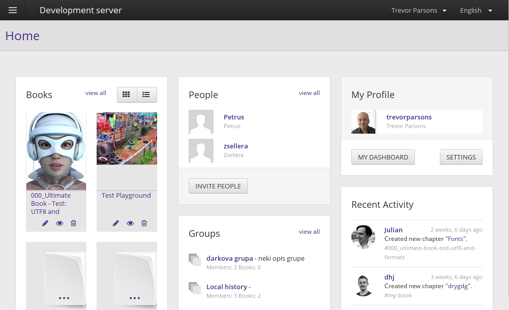509x310 pixels.
Task: Click Trevor Parsons profile photo
Action: click(x=364, y=121)
